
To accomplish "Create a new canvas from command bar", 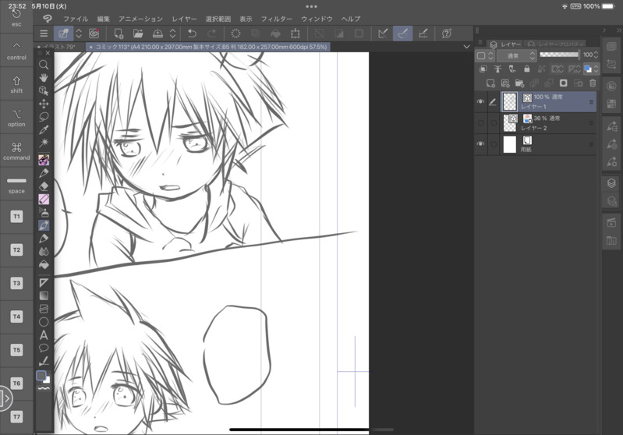I will pos(119,34).
